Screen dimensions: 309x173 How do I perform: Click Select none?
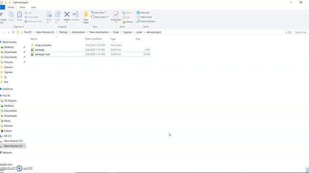coord(144,17)
